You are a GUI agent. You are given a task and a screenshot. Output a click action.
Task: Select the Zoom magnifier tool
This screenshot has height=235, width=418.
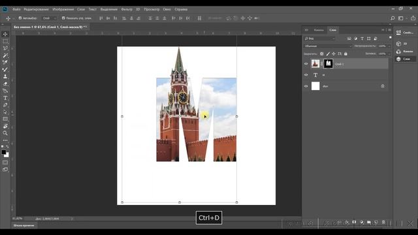coord(5,133)
